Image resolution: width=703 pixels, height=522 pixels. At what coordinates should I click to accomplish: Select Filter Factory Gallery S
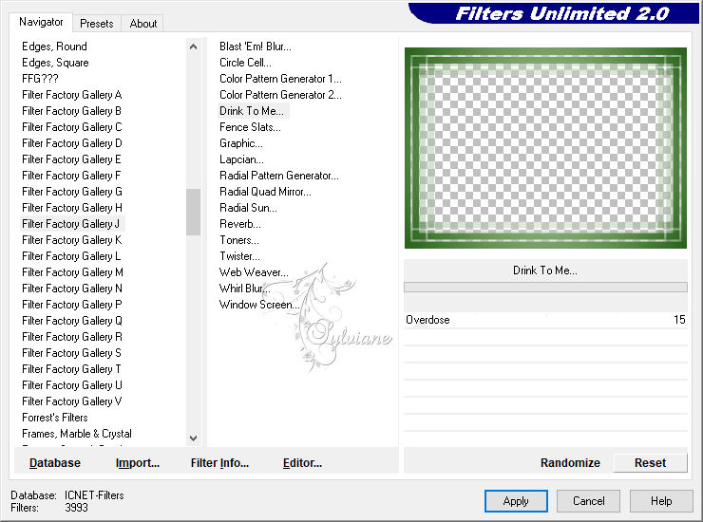[x=72, y=353]
